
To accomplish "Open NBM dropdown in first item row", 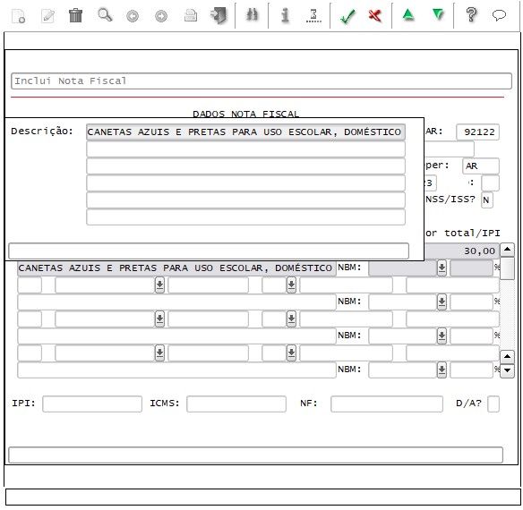I will click(x=442, y=268).
